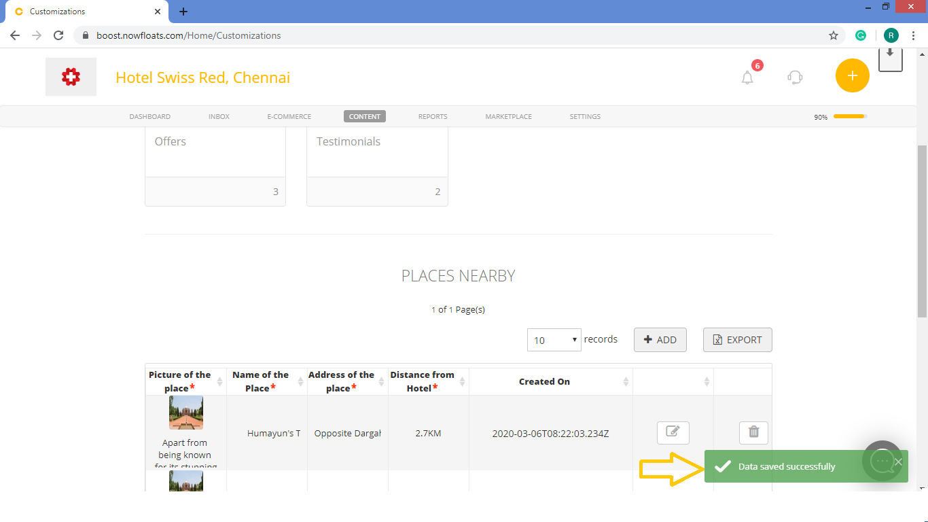Click the 1 of 1 Page(s) text
The image size is (928, 522).
[458, 309]
